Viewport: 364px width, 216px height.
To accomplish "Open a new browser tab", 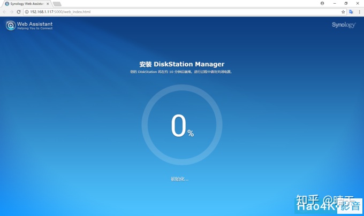I will (x=57, y=4).
